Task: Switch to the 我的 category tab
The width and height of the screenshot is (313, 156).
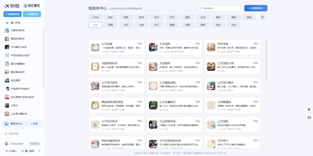Action: pyautogui.click(x=111, y=17)
